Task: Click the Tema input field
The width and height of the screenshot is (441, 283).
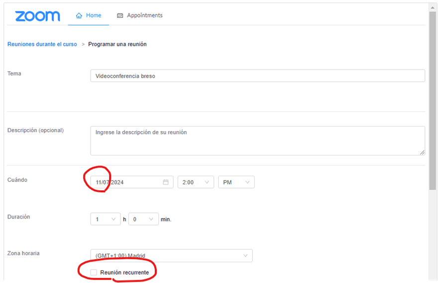Action: 257,76
